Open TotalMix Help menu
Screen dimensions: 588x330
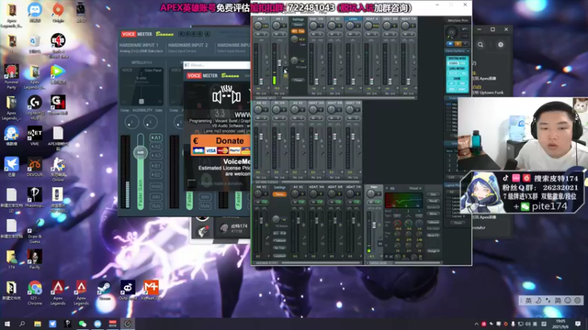tap(323, 12)
